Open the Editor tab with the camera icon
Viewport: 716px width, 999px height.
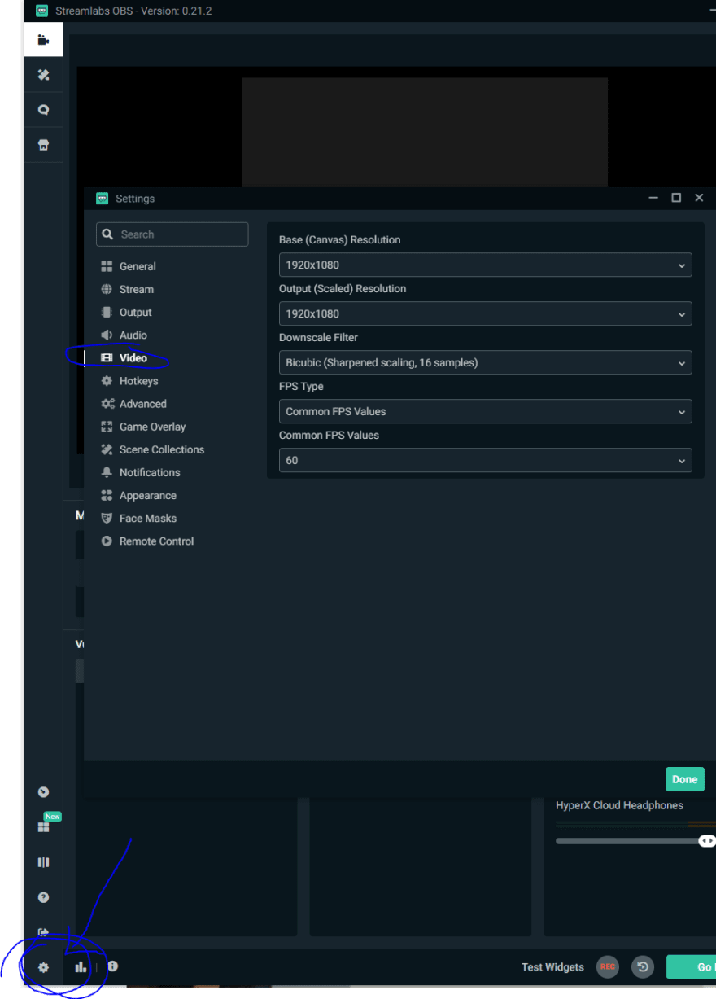43,40
